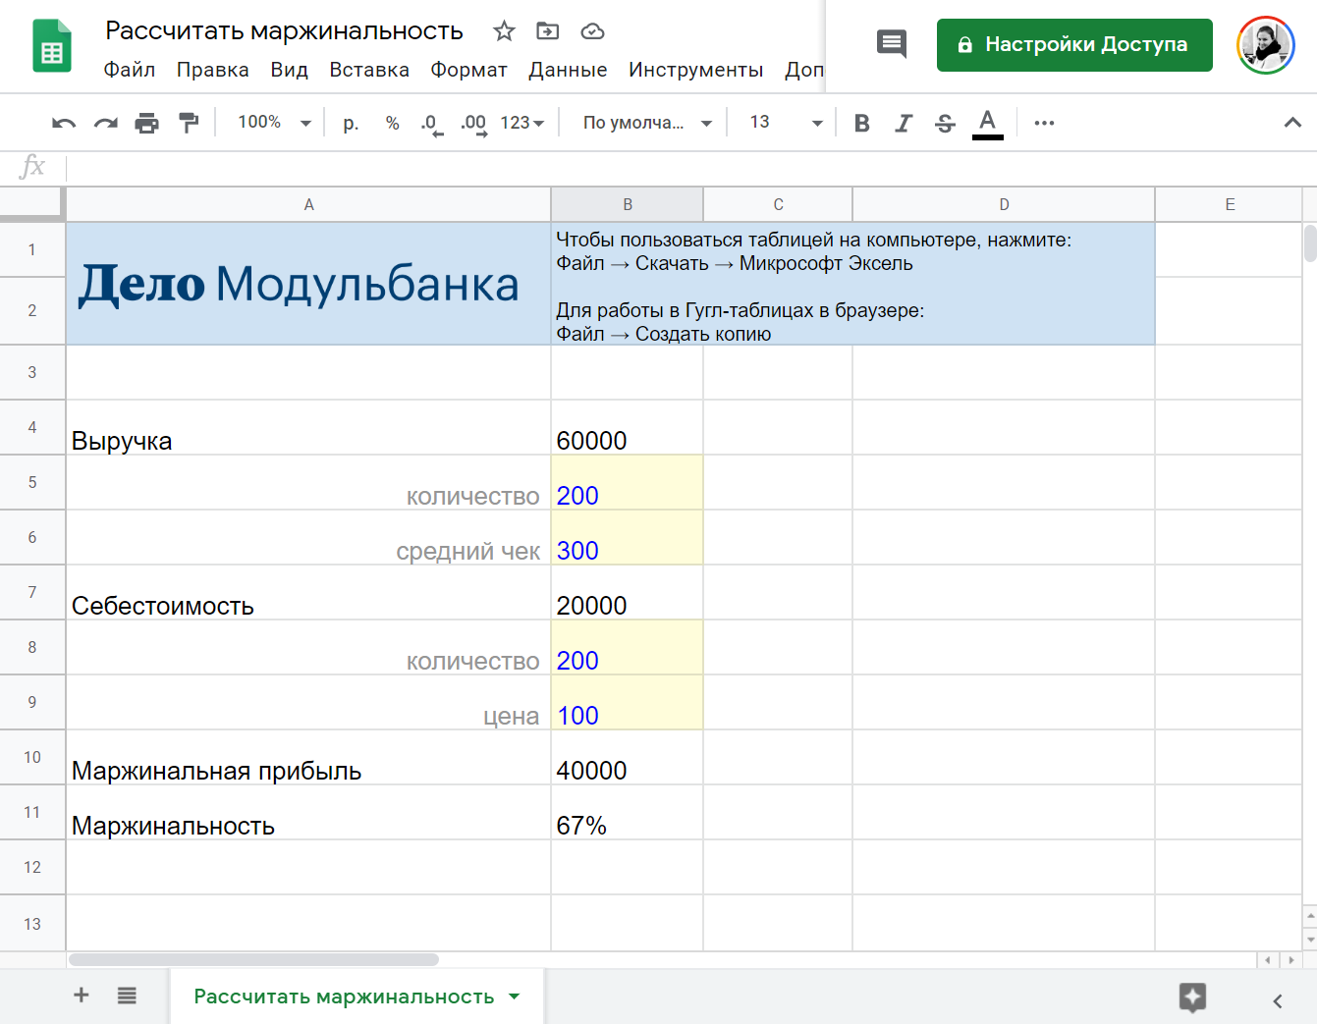Viewport: 1317px width, 1024px height.
Task: Open the 100% zoom dropdown
Action: 274,123
